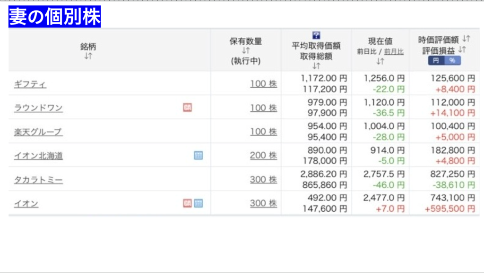Sort by 取得総額 using its sort arrows
The image size is (484, 273).
[316, 66]
